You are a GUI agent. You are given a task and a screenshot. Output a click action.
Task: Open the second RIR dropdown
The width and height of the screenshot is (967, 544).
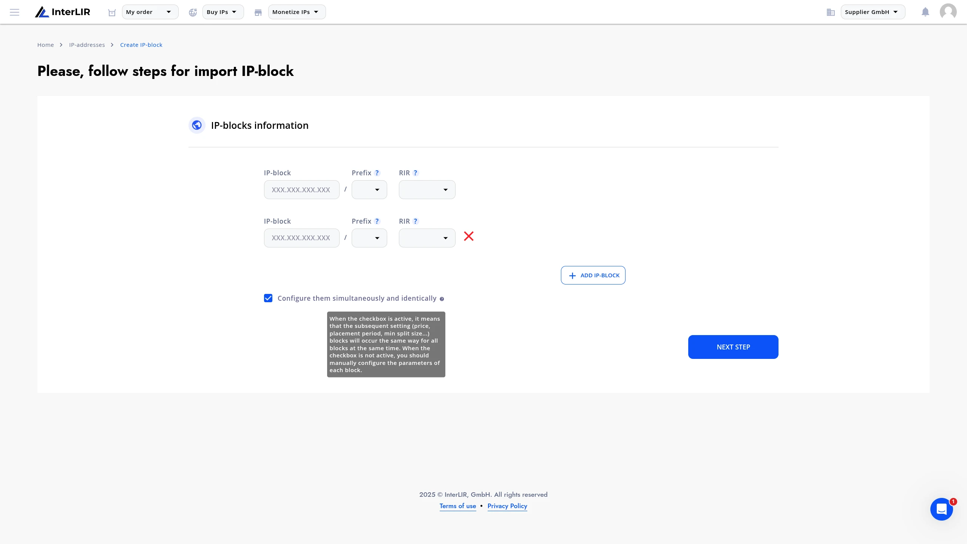[427, 238]
